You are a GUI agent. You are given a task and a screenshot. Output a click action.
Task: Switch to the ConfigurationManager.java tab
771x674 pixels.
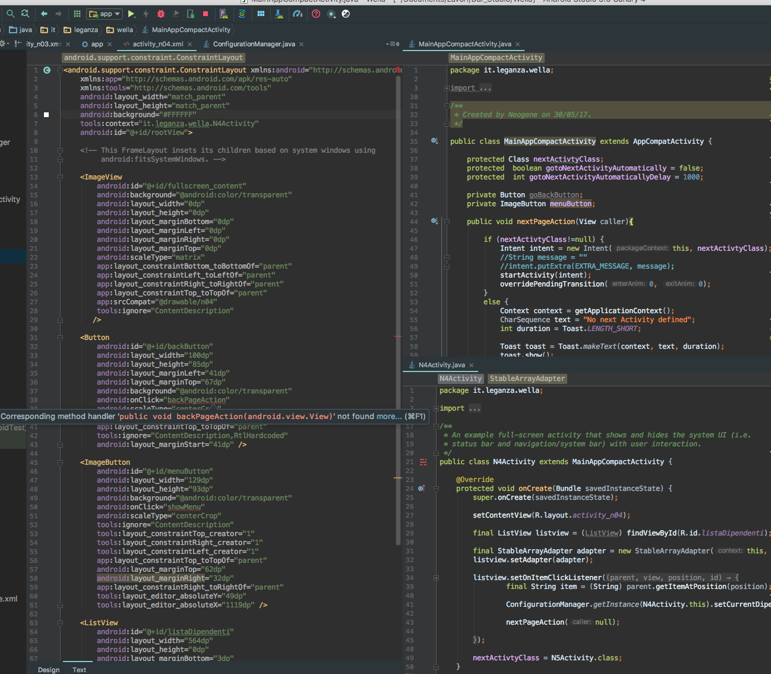tap(254, 44)
